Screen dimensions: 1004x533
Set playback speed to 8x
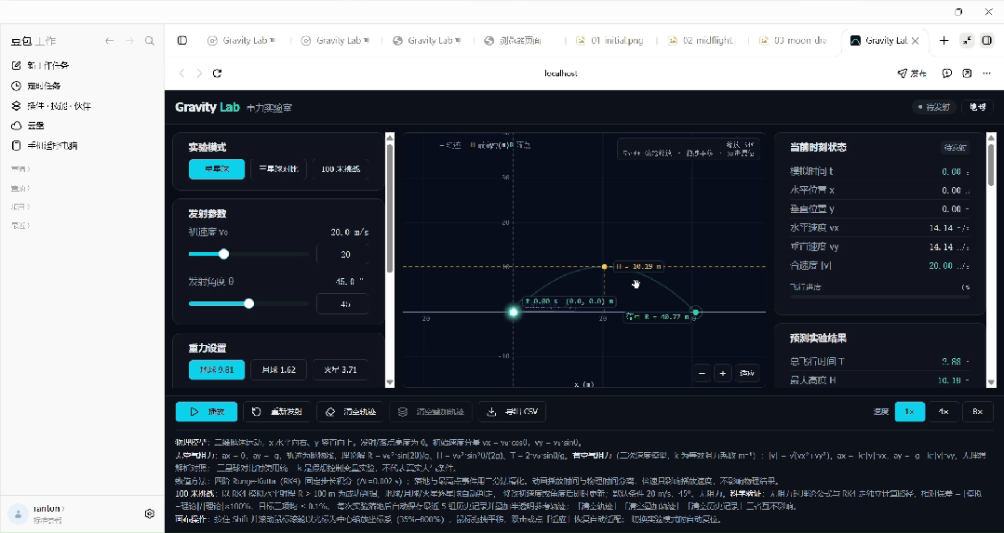(978, 411)
